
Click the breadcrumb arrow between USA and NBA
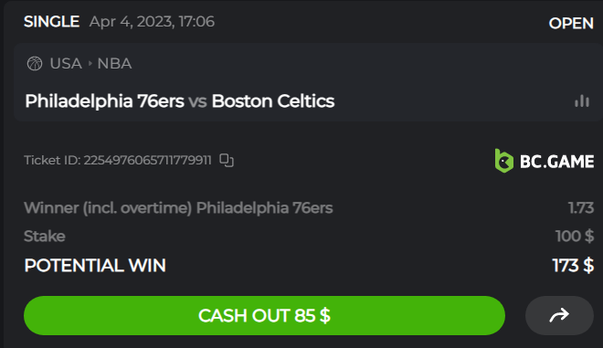(x=90, y=63)
